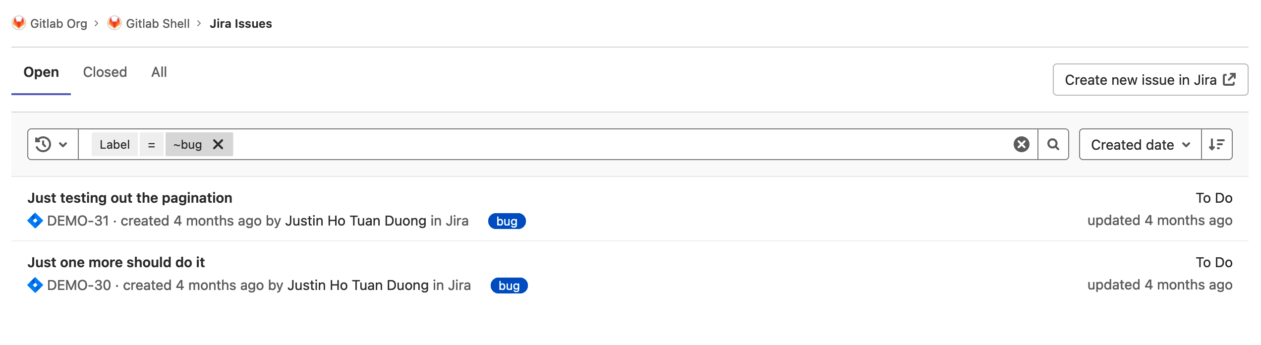The width and height of the screenshot is (1261, 345).
Task: Click the filter history clock icon
Action: (44, 144)
